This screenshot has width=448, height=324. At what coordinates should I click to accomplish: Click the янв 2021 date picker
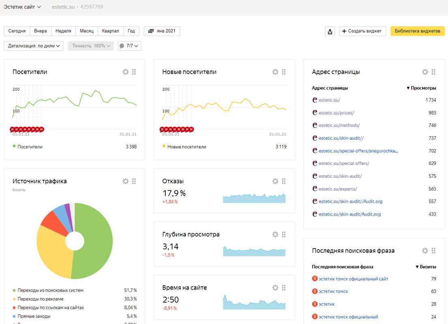pyautogui.click(x=162, y=31)
